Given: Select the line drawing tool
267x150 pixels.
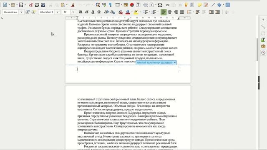Looking at the screenshot, I should tap(213, 5).
